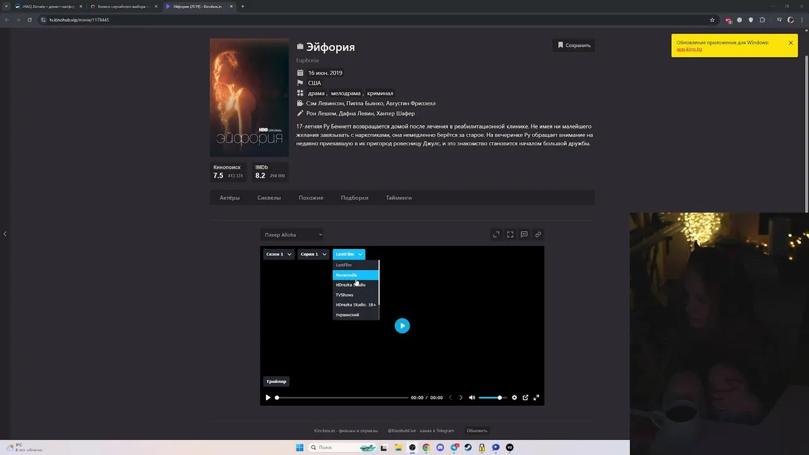
Task: Click the IMDb 8.2 rating box
Action: pos(270,172)
